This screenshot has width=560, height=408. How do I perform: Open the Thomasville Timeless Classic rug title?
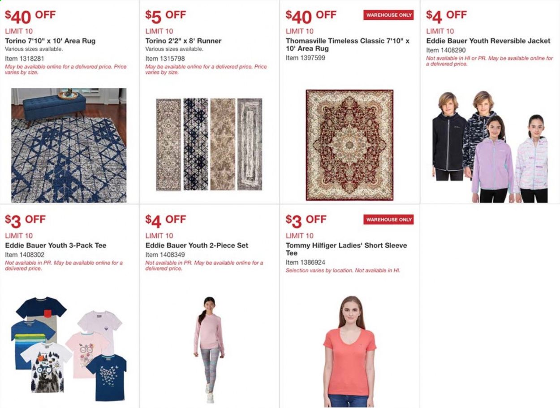click(x=348, y=45)
